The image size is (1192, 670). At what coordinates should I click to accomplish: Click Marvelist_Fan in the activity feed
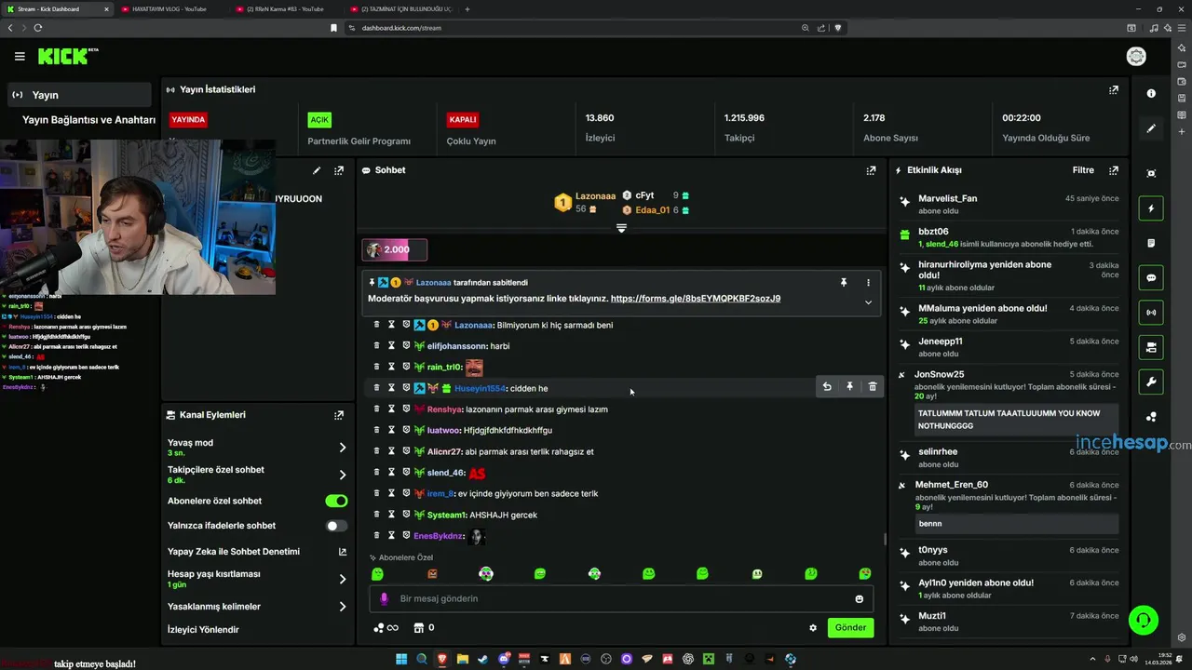[947, 198]
